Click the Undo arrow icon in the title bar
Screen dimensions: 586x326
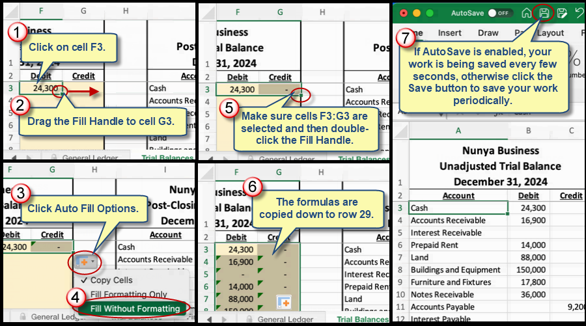click(x=579, y=13)
